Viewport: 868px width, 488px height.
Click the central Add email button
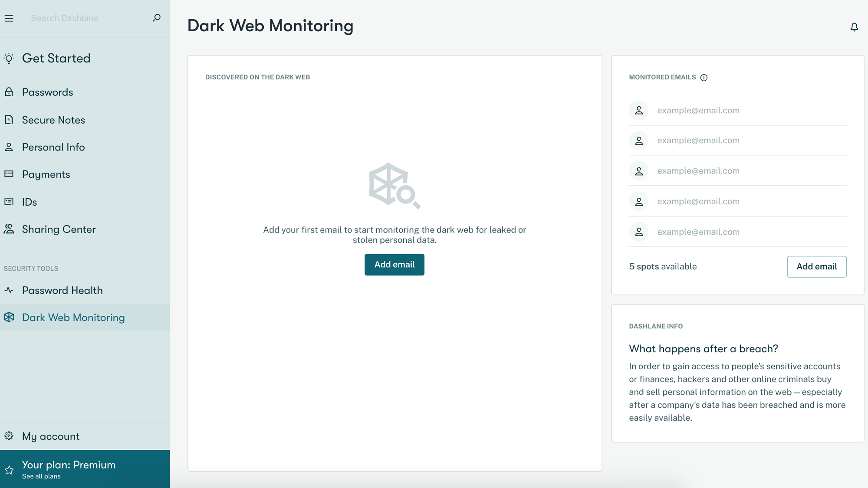pyautogui.click(x=394, y=264)
